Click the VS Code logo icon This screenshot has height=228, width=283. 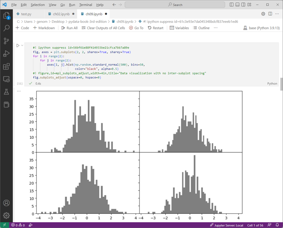(x=5, y=5)
